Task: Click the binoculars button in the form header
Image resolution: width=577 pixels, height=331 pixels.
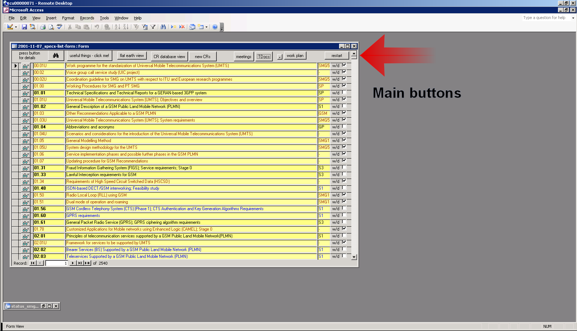Action: point(56,56)
